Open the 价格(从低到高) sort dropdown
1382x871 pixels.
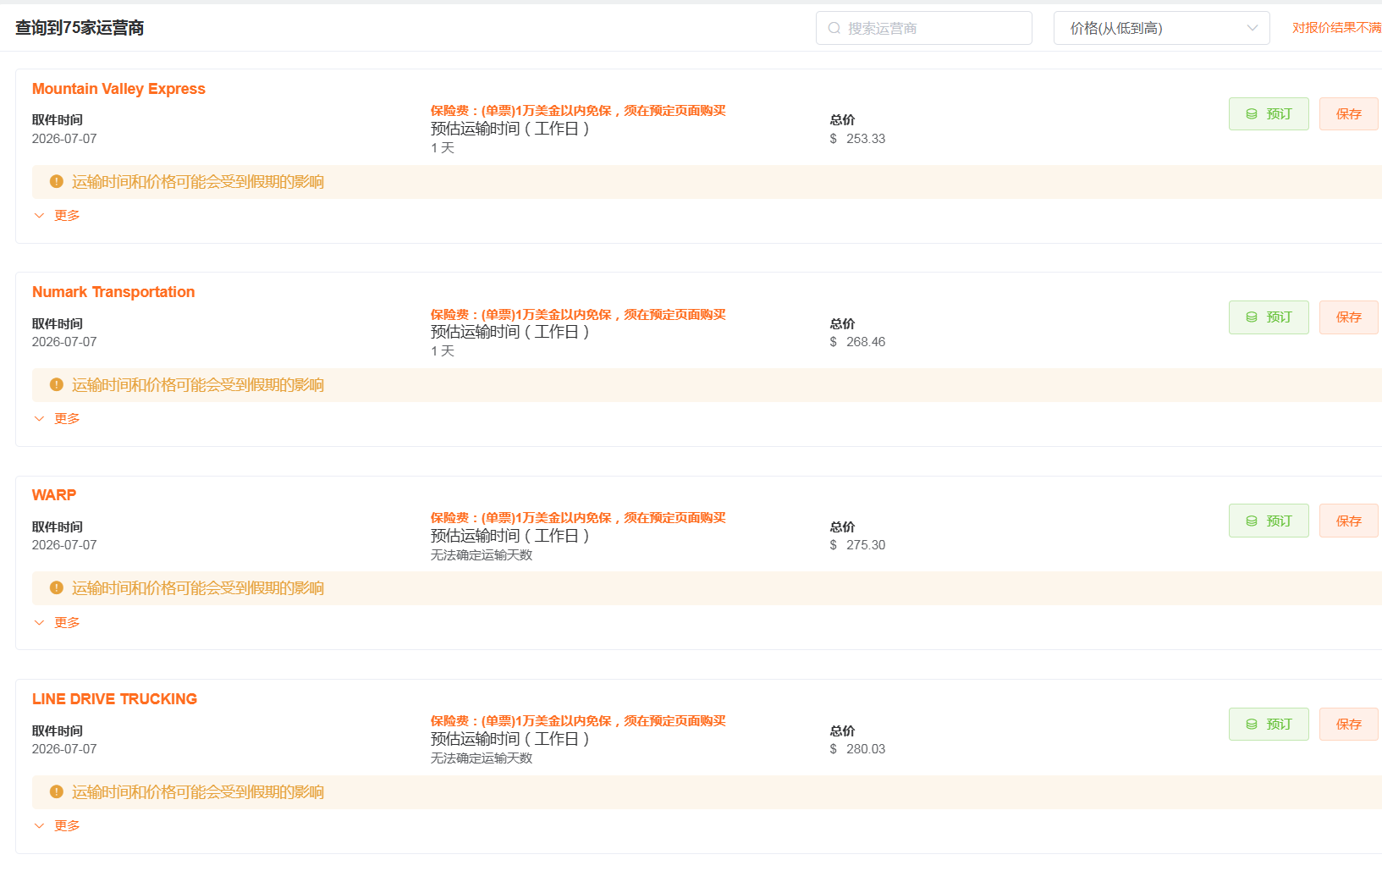click(1161, 28)
